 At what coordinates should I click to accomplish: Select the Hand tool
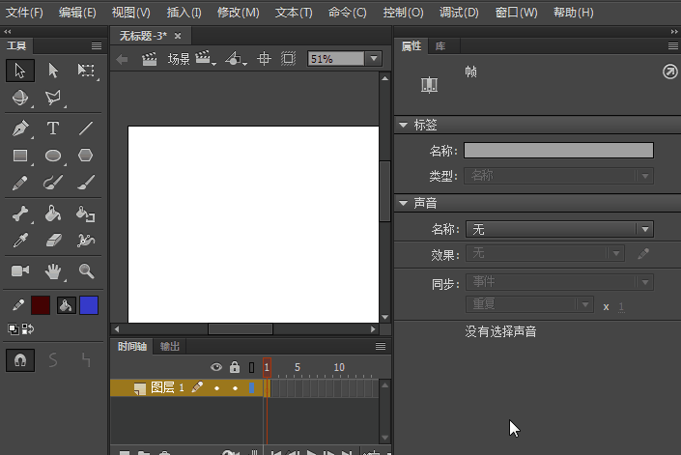(x=53, y=271)
